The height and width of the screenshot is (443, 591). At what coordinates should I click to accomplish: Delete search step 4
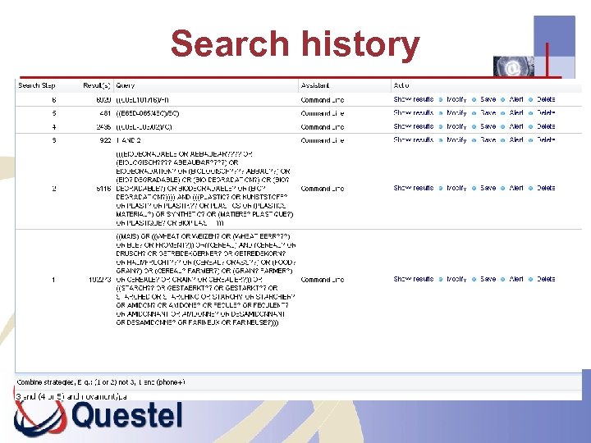pos(546,126)
